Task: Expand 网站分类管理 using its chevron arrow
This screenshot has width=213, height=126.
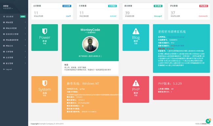Action: (x=25, y=28)
